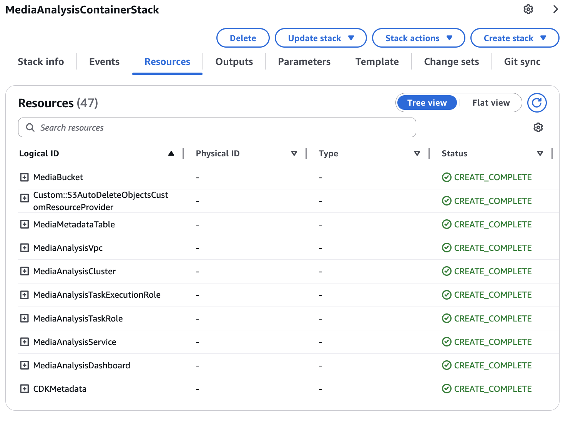568x421 pixels.
Task: Click MediaBucket status check icon
Action: click(447, 177)
